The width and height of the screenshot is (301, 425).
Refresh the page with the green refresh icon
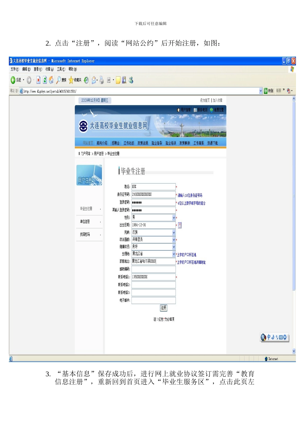(x=45, y=80)
